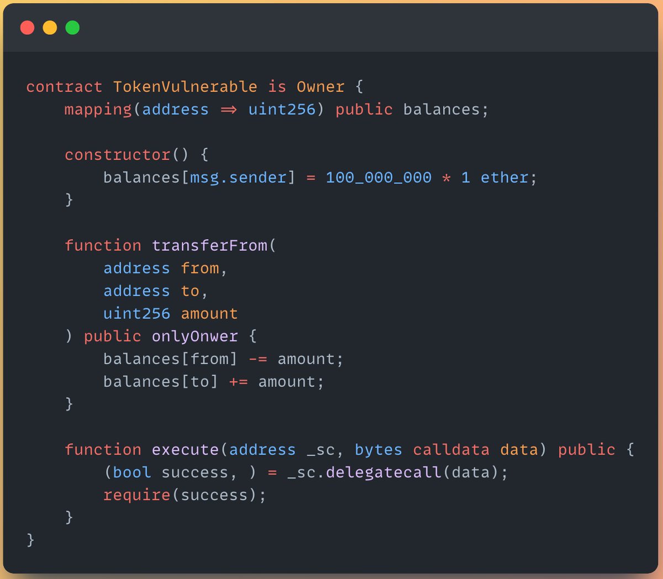Click "public" on the execute function line
This screenshot has height=579, width=663.
(x=587, y=450)
